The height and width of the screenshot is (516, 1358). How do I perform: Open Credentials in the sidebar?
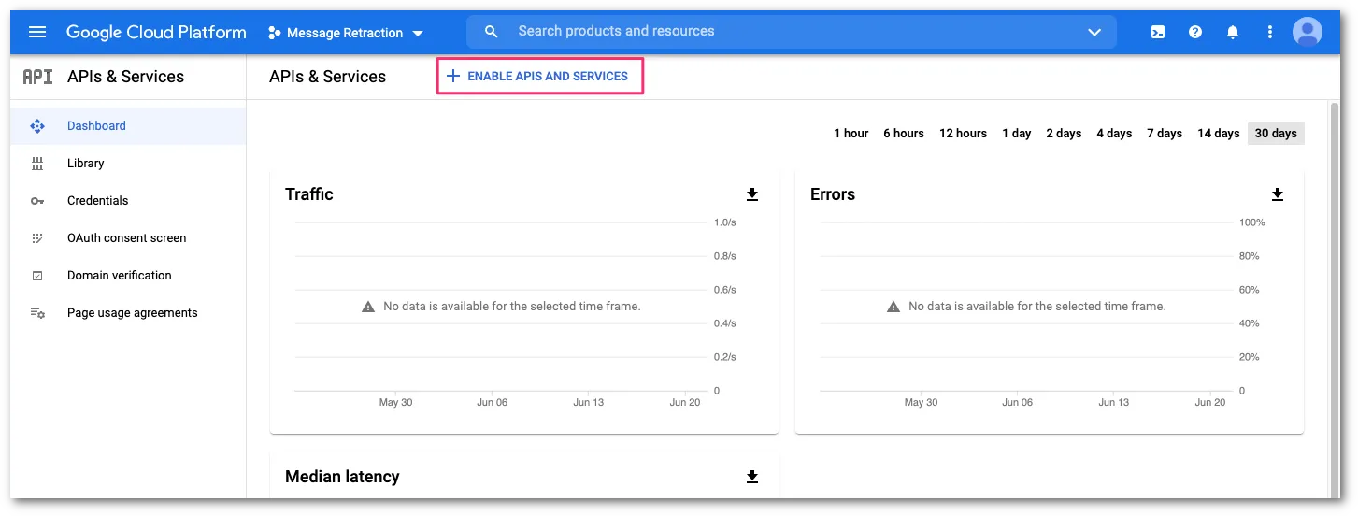(x=97, y=201)
